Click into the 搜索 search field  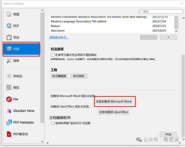pyautogui.click(x=161, y=11)
